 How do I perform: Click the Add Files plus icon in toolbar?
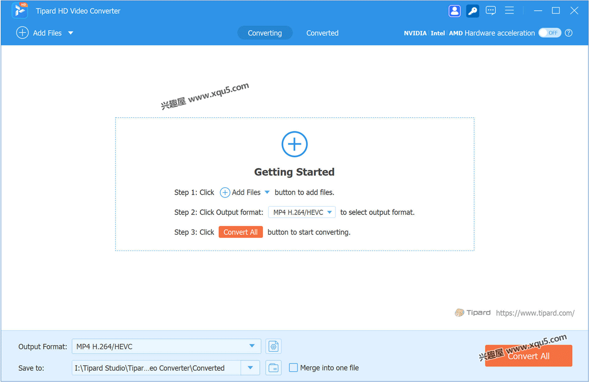pos(23,33)
